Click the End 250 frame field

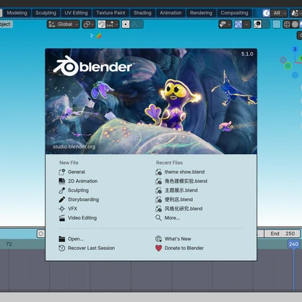[x=282, y=233]
